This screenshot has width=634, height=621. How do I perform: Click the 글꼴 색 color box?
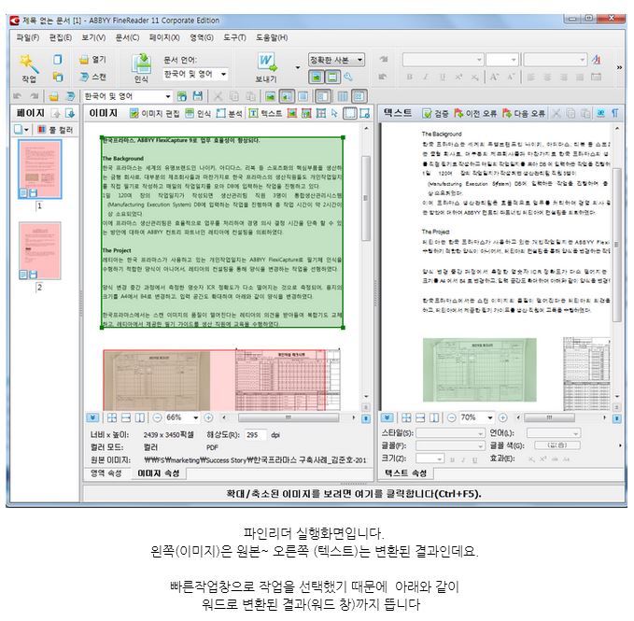[557, 445]
